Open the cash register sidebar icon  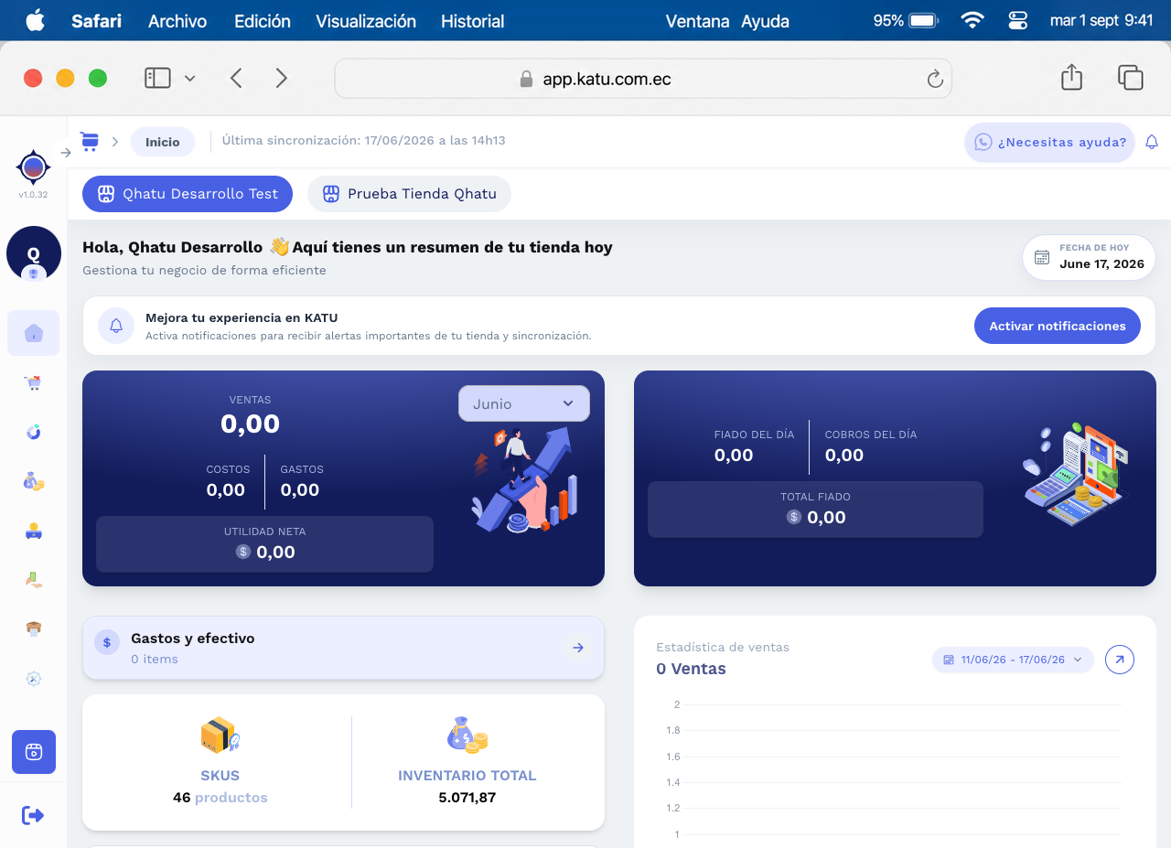click(x=34, y=531)
